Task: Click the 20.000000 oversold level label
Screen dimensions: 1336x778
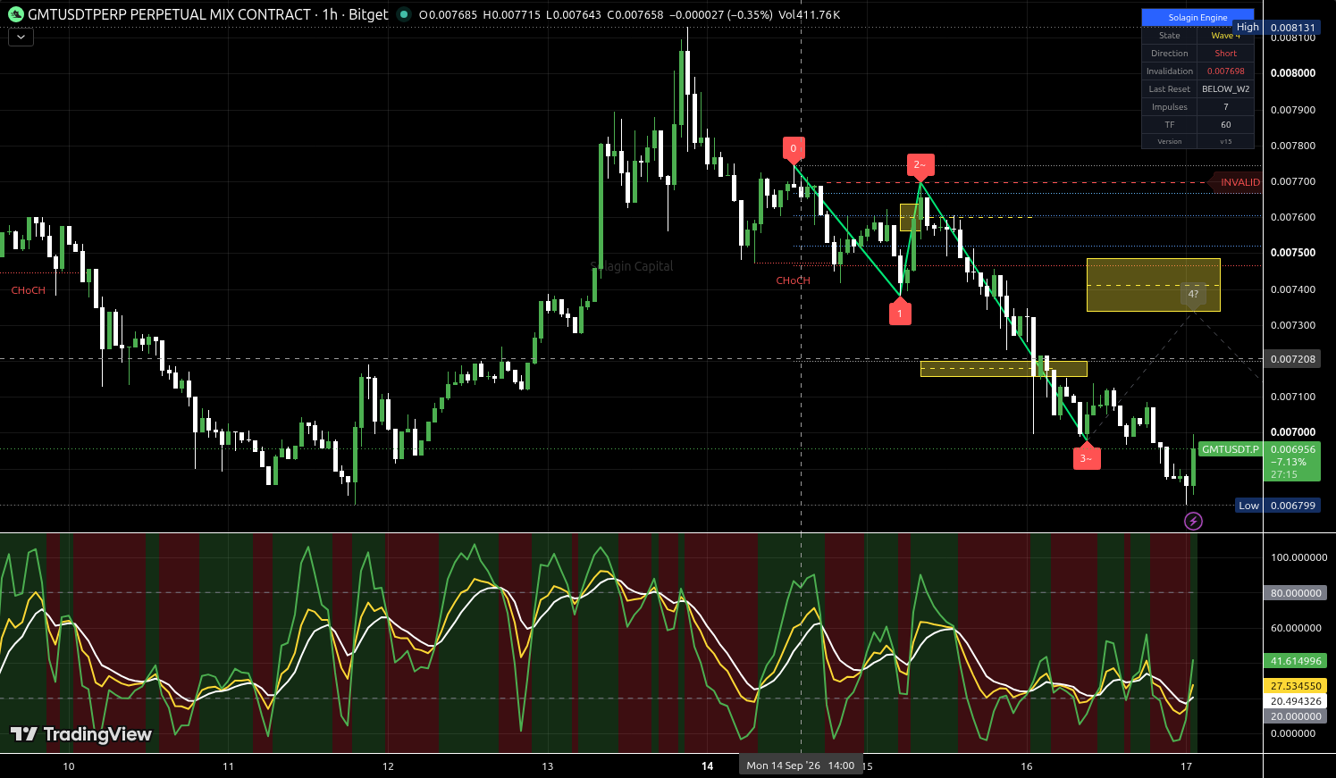Action: 1295,716
